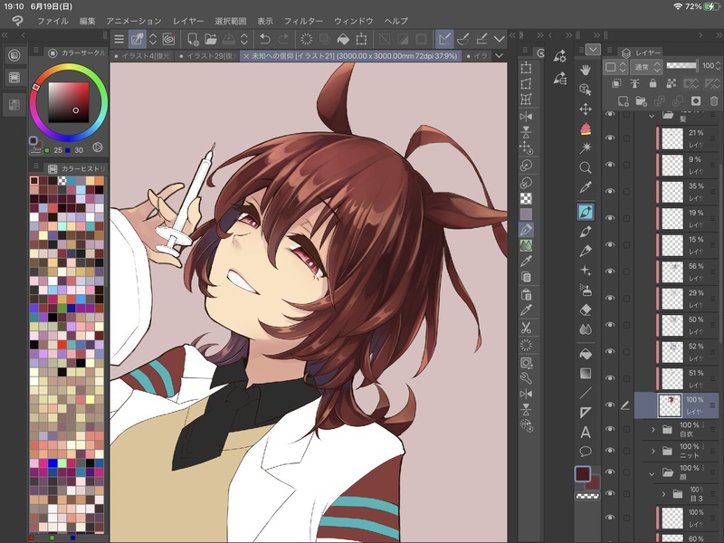The height and width of the screenshot is (543, 724).
Task: Hide the 21% opacity layer
Action: [x=610, y=138]
